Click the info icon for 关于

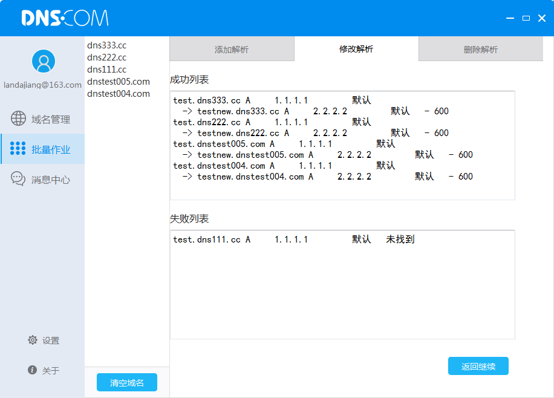[x=33, y=370]
